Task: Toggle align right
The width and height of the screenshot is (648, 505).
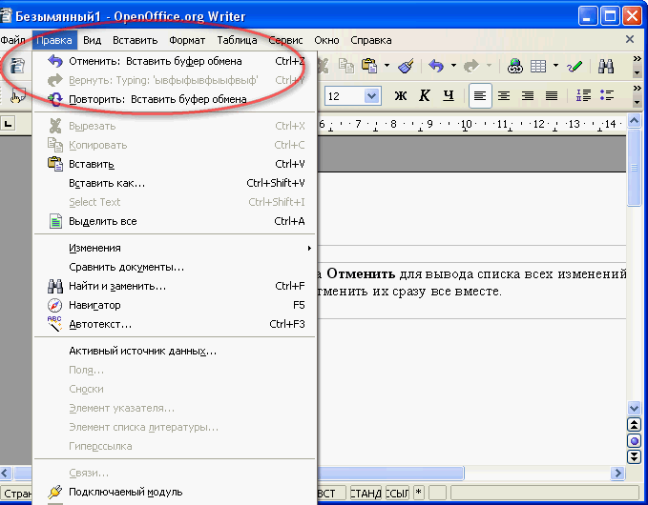Action: 528,95
